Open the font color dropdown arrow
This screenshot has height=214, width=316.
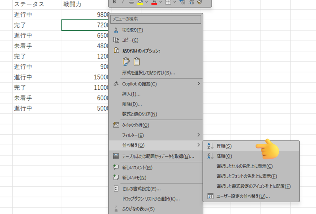(x=160, y=2)
